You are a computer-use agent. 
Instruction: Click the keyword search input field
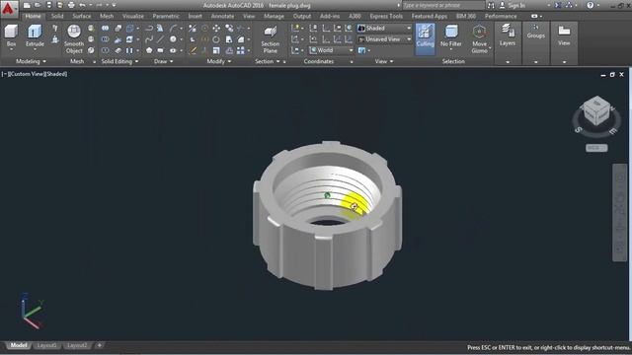[x=443, y=5]
